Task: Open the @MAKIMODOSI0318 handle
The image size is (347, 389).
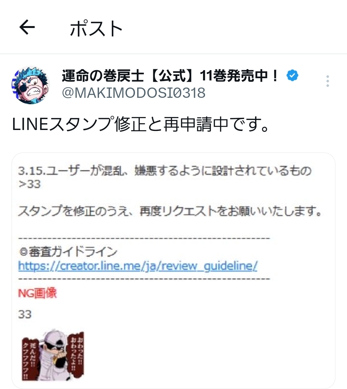Action: coord(134,93)
